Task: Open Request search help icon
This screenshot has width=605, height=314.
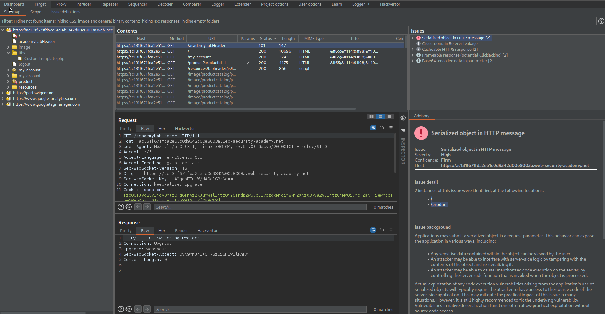Action: tap(121, 207)
